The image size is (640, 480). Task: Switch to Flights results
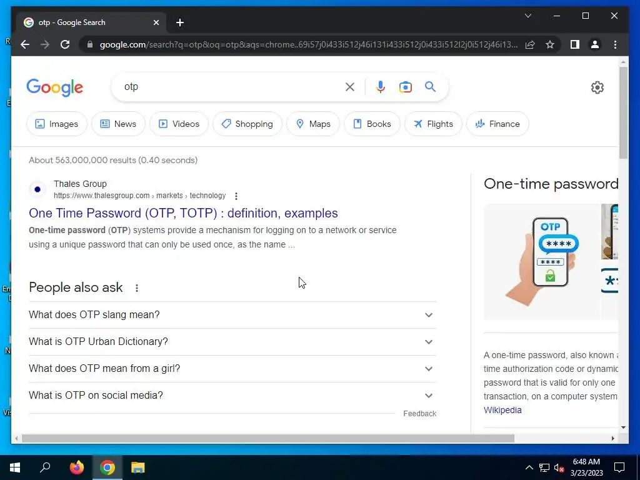[x=433, y=124]
